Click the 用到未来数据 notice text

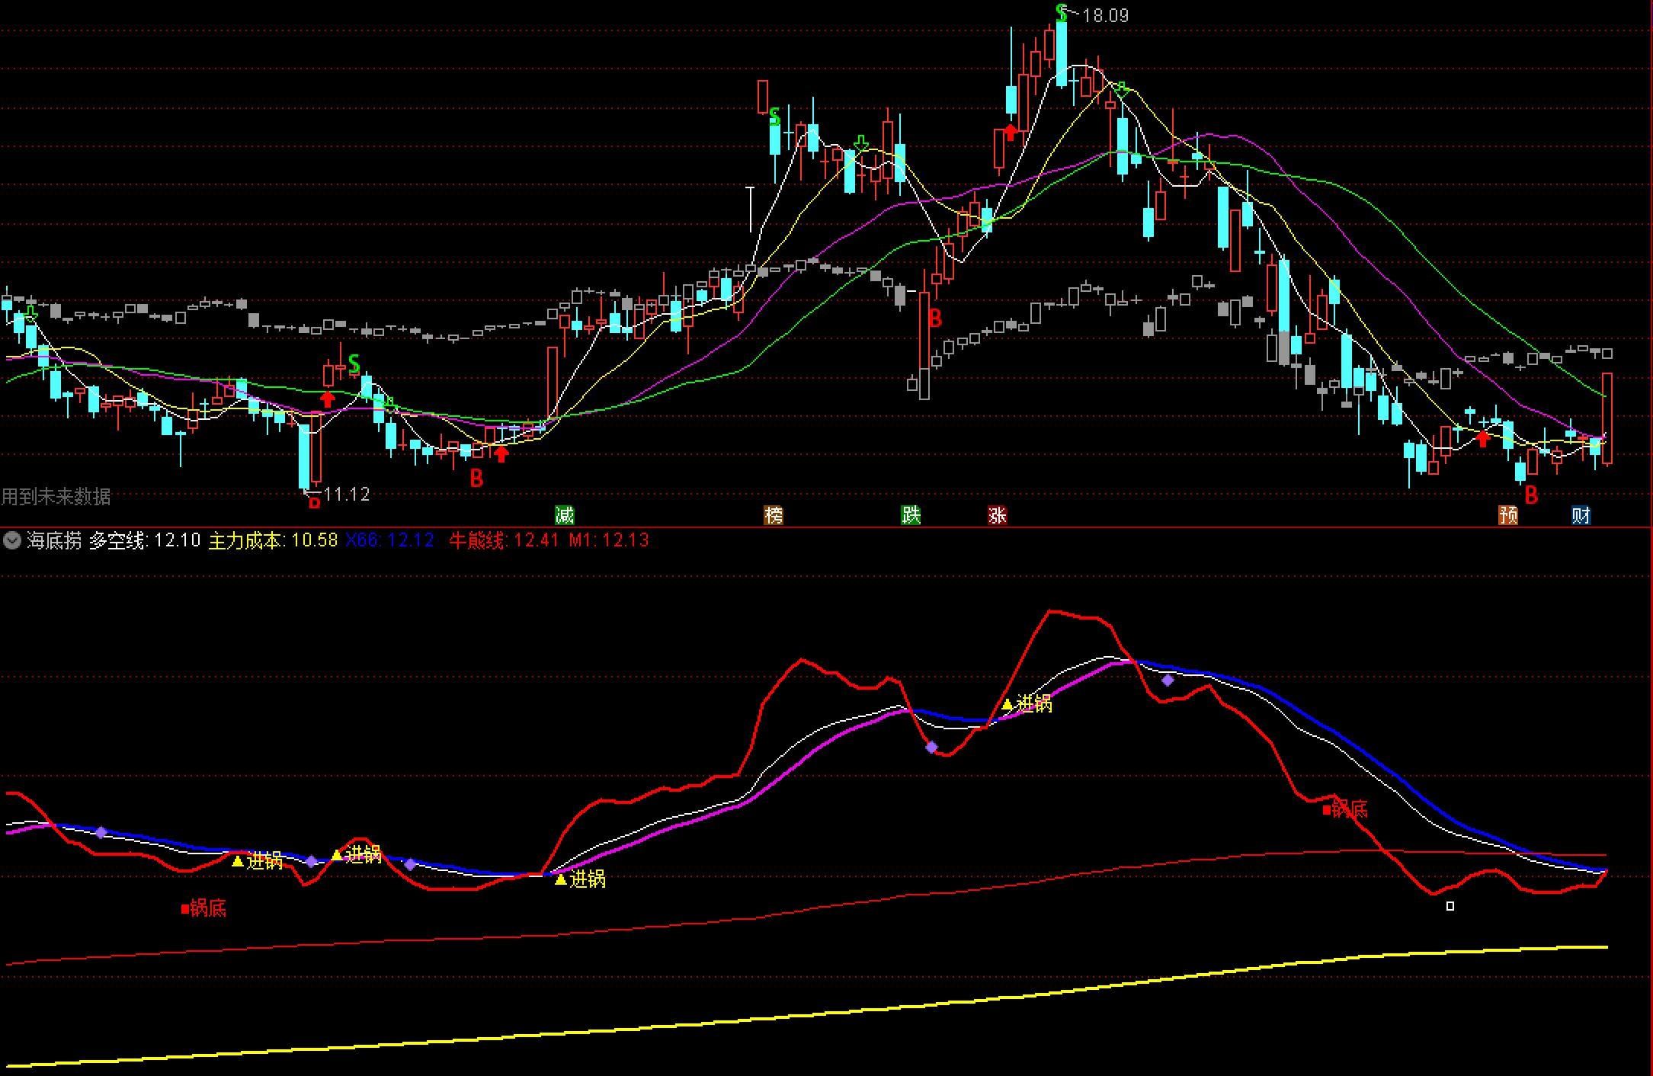[x=56, y=497]
